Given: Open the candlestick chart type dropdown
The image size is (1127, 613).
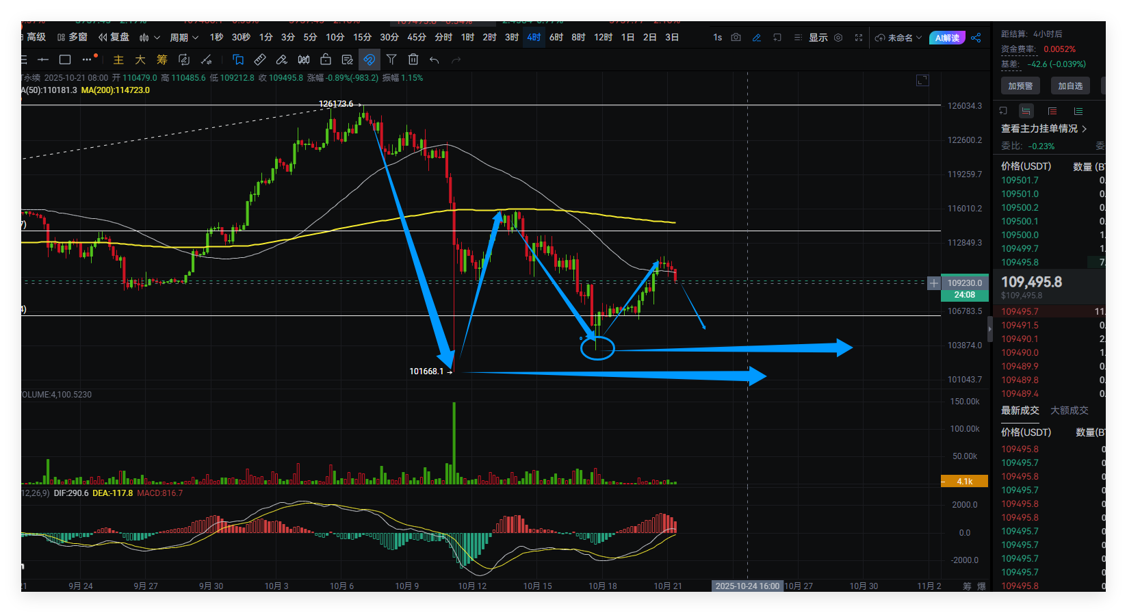Looking at the screenshot, I should tap(149, 38).
